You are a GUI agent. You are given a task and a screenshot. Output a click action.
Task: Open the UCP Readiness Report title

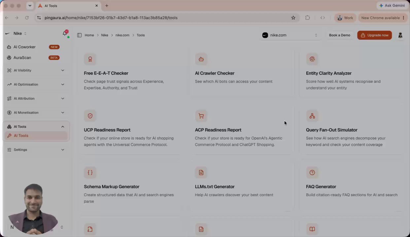coord(107,130)
